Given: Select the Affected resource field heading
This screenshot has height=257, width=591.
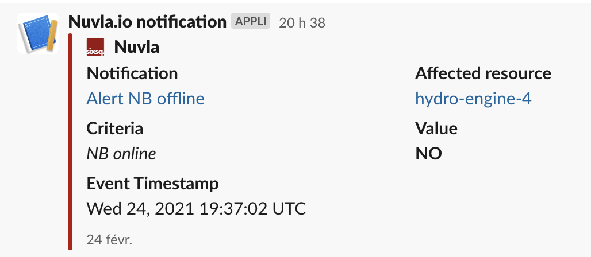Looking at the screenshot, I should tap(483, 73).
